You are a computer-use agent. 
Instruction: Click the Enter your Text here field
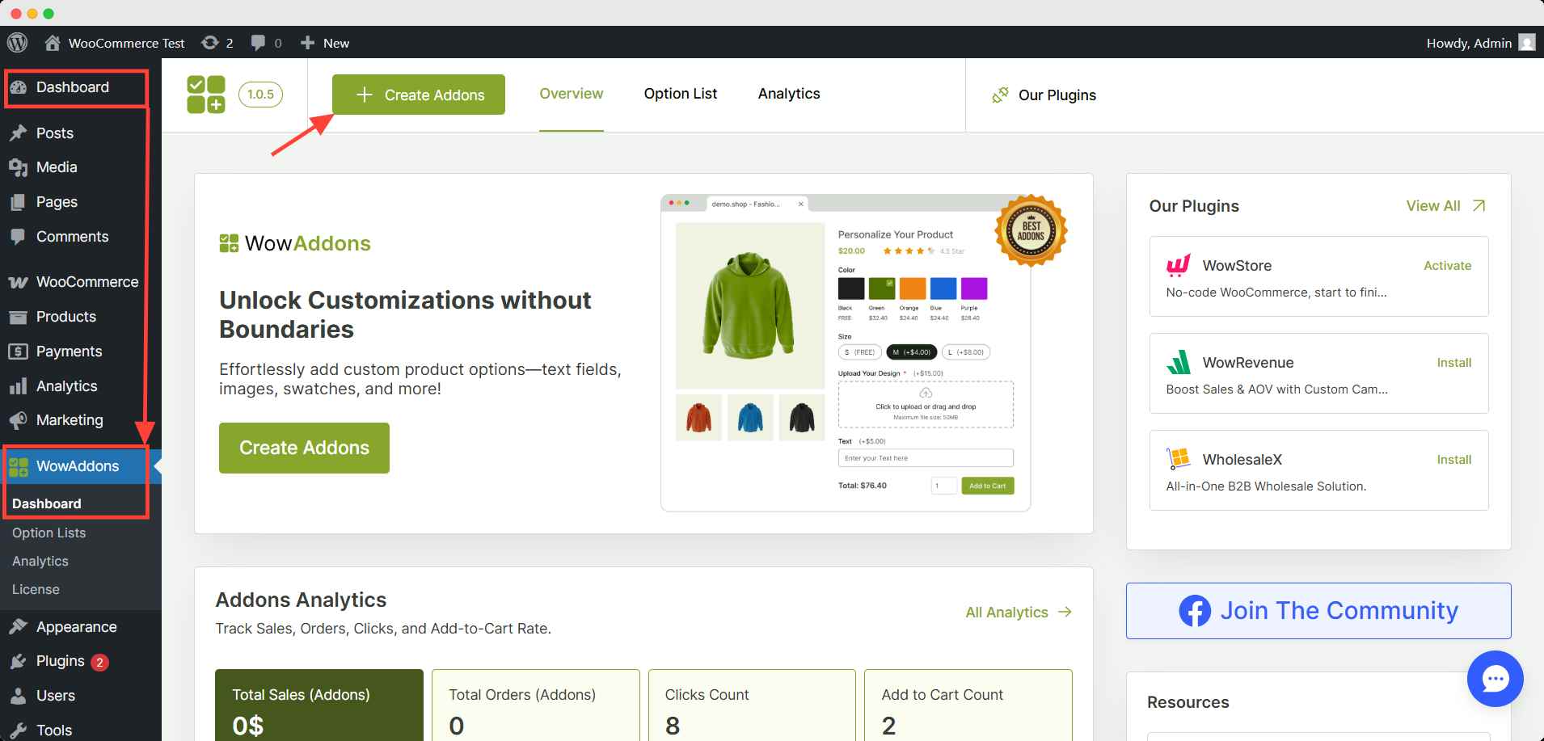tap(926, 458)
